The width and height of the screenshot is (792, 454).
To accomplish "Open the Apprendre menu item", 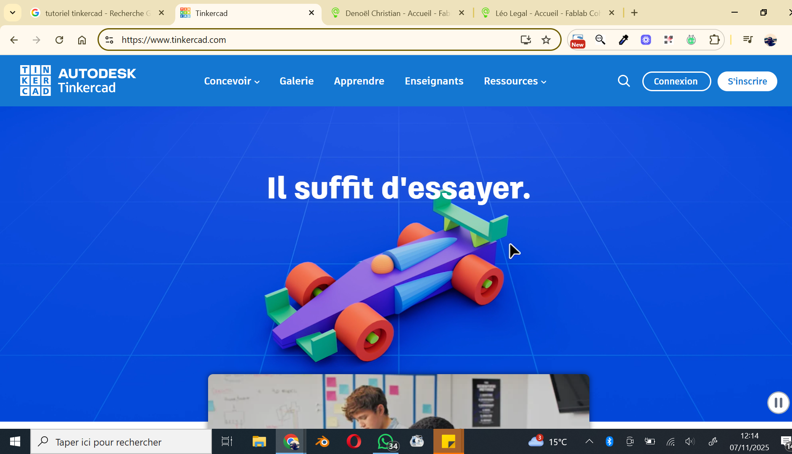I will coord(359,81).
